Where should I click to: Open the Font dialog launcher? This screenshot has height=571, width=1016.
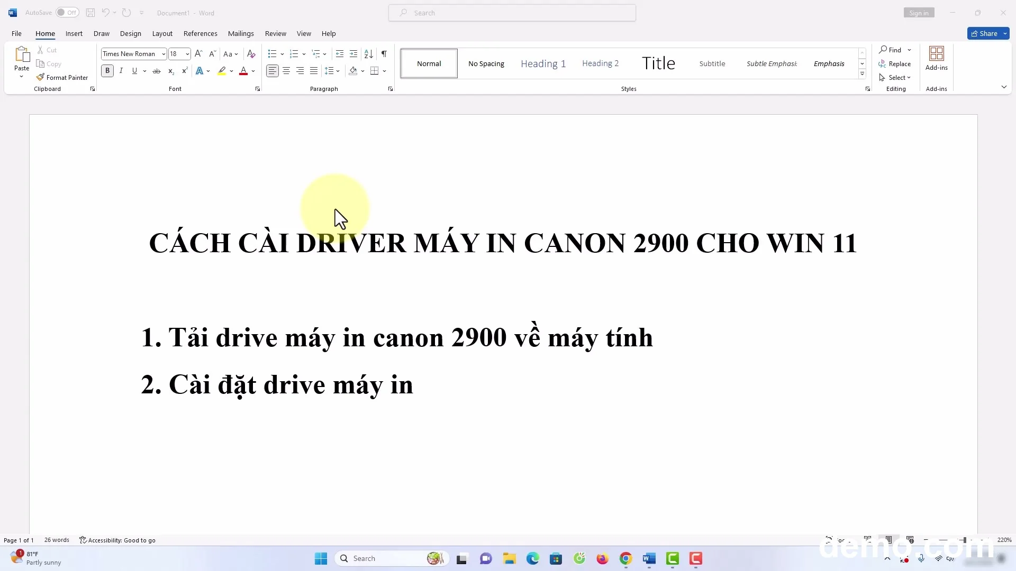coord(258,89)
